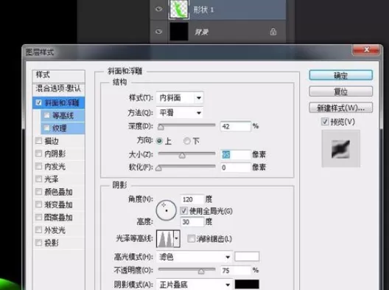Toggle the 使用全局光(G) checkbox
389x290 pixels.
point(184,211)
